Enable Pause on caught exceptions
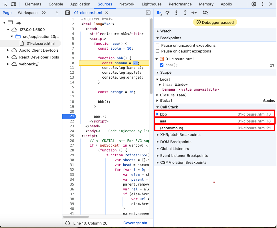This screenshot has height=228, width=277. point(157,51)
